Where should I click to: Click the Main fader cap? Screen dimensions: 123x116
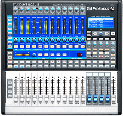click(x=113, y=98)
